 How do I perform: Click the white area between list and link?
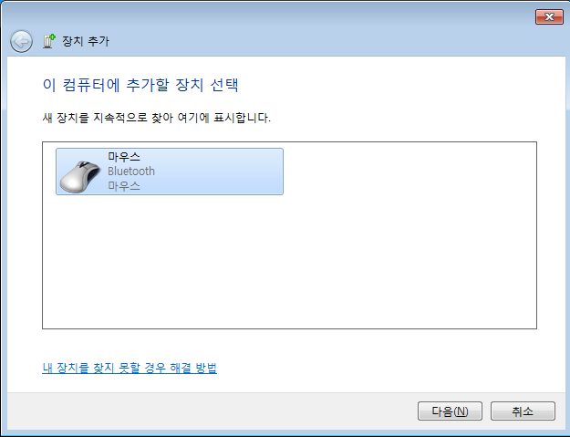[289, 345]
